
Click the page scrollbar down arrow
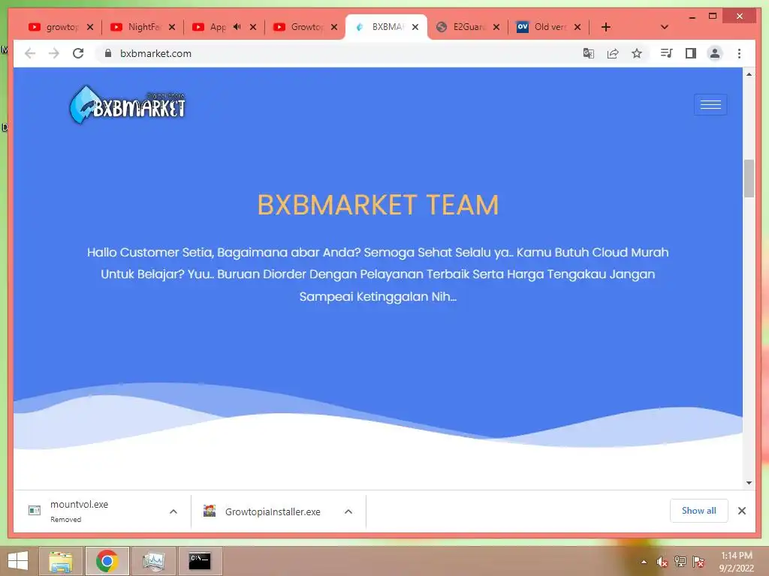pos(749,483)
